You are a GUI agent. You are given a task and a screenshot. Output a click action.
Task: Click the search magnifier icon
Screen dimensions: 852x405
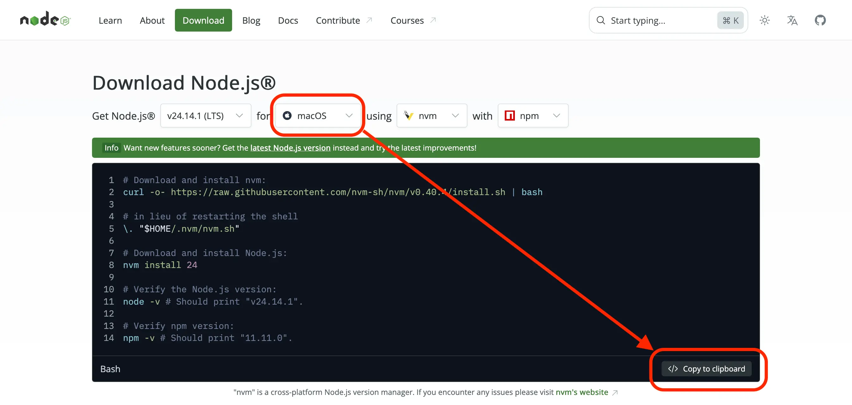click(601, 21)
